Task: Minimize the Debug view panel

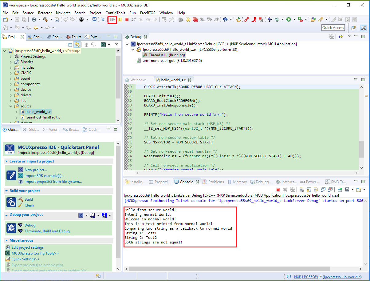Action: [356, 37]
